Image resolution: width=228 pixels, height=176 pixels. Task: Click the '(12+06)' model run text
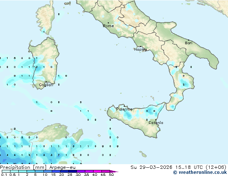pos(216,167)
